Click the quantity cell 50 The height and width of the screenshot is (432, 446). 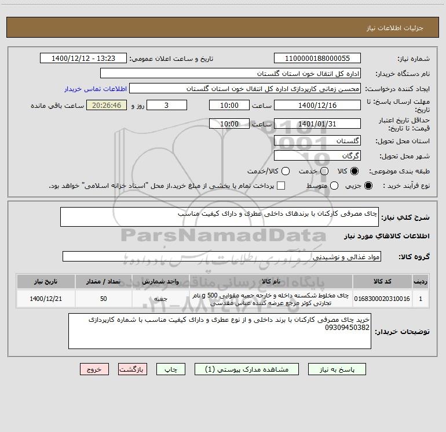pos(104,299)
